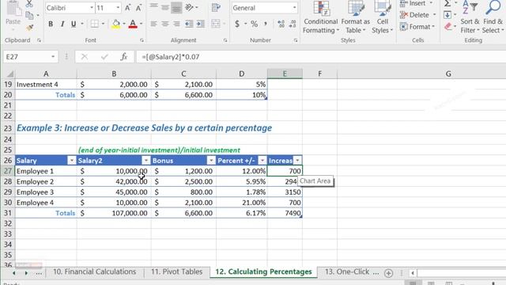Open Conditional Formatting menu
The width and height of the screenshot is (506, 285).
(321, 17)
